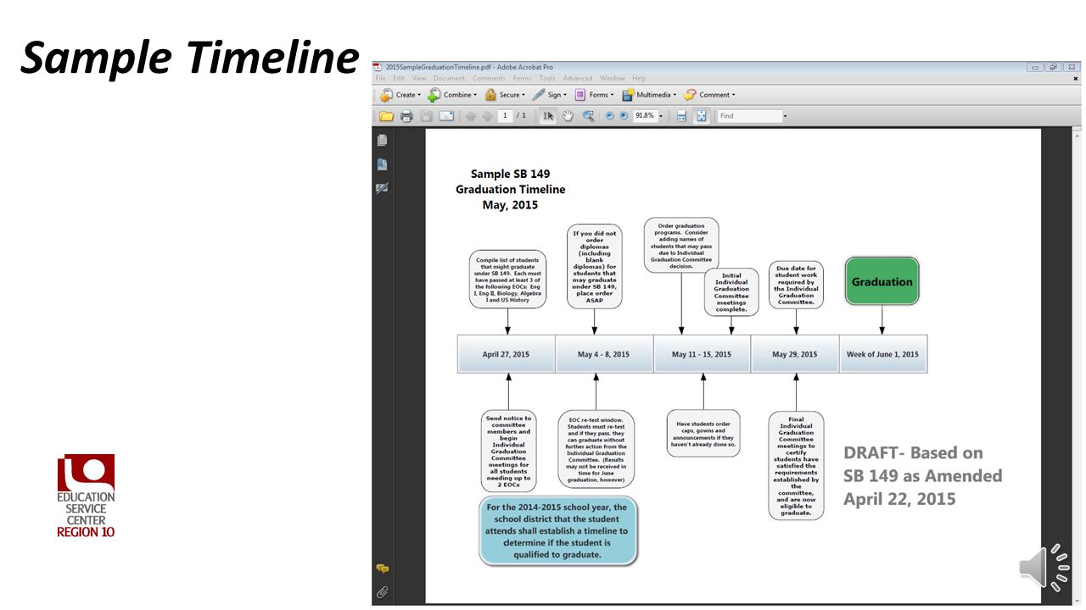This screenshot has width=1086, height=610.
Task: Go to previous page arrow
Action: point(471,116)
